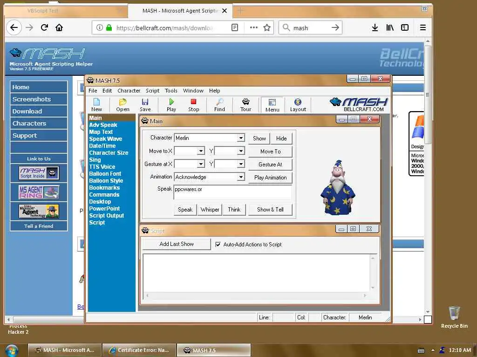This screenshot has height=357, width=477.
Task: Save the script using the Save icon
Action: coord(145,105)
